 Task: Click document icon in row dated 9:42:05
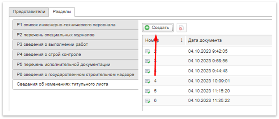[x=148, y=51]
